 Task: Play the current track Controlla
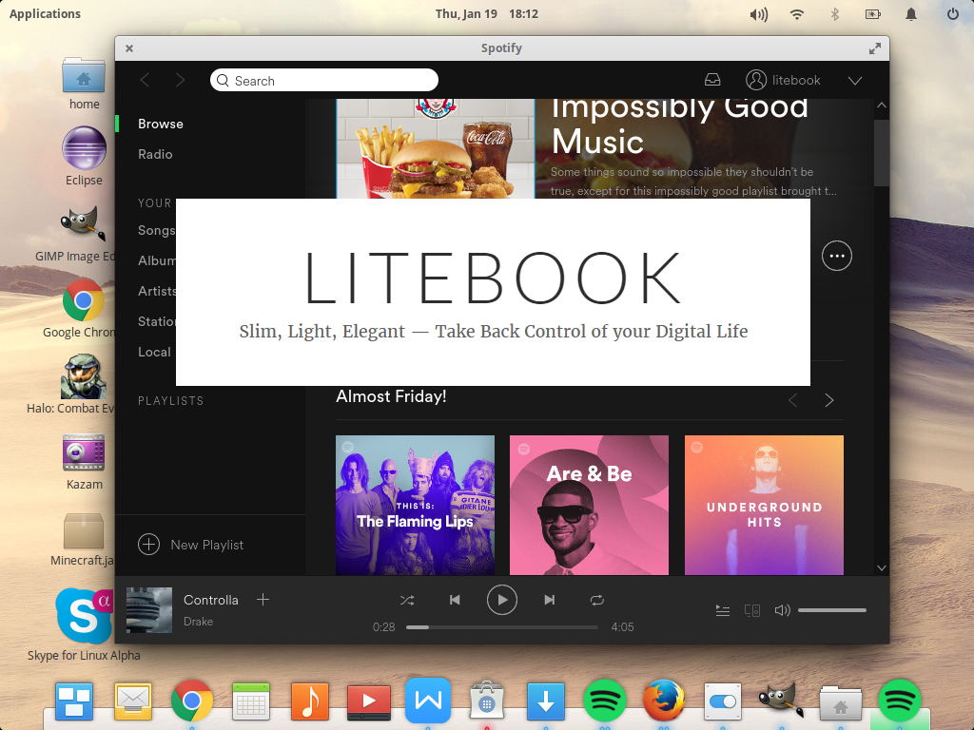(502, 600)
